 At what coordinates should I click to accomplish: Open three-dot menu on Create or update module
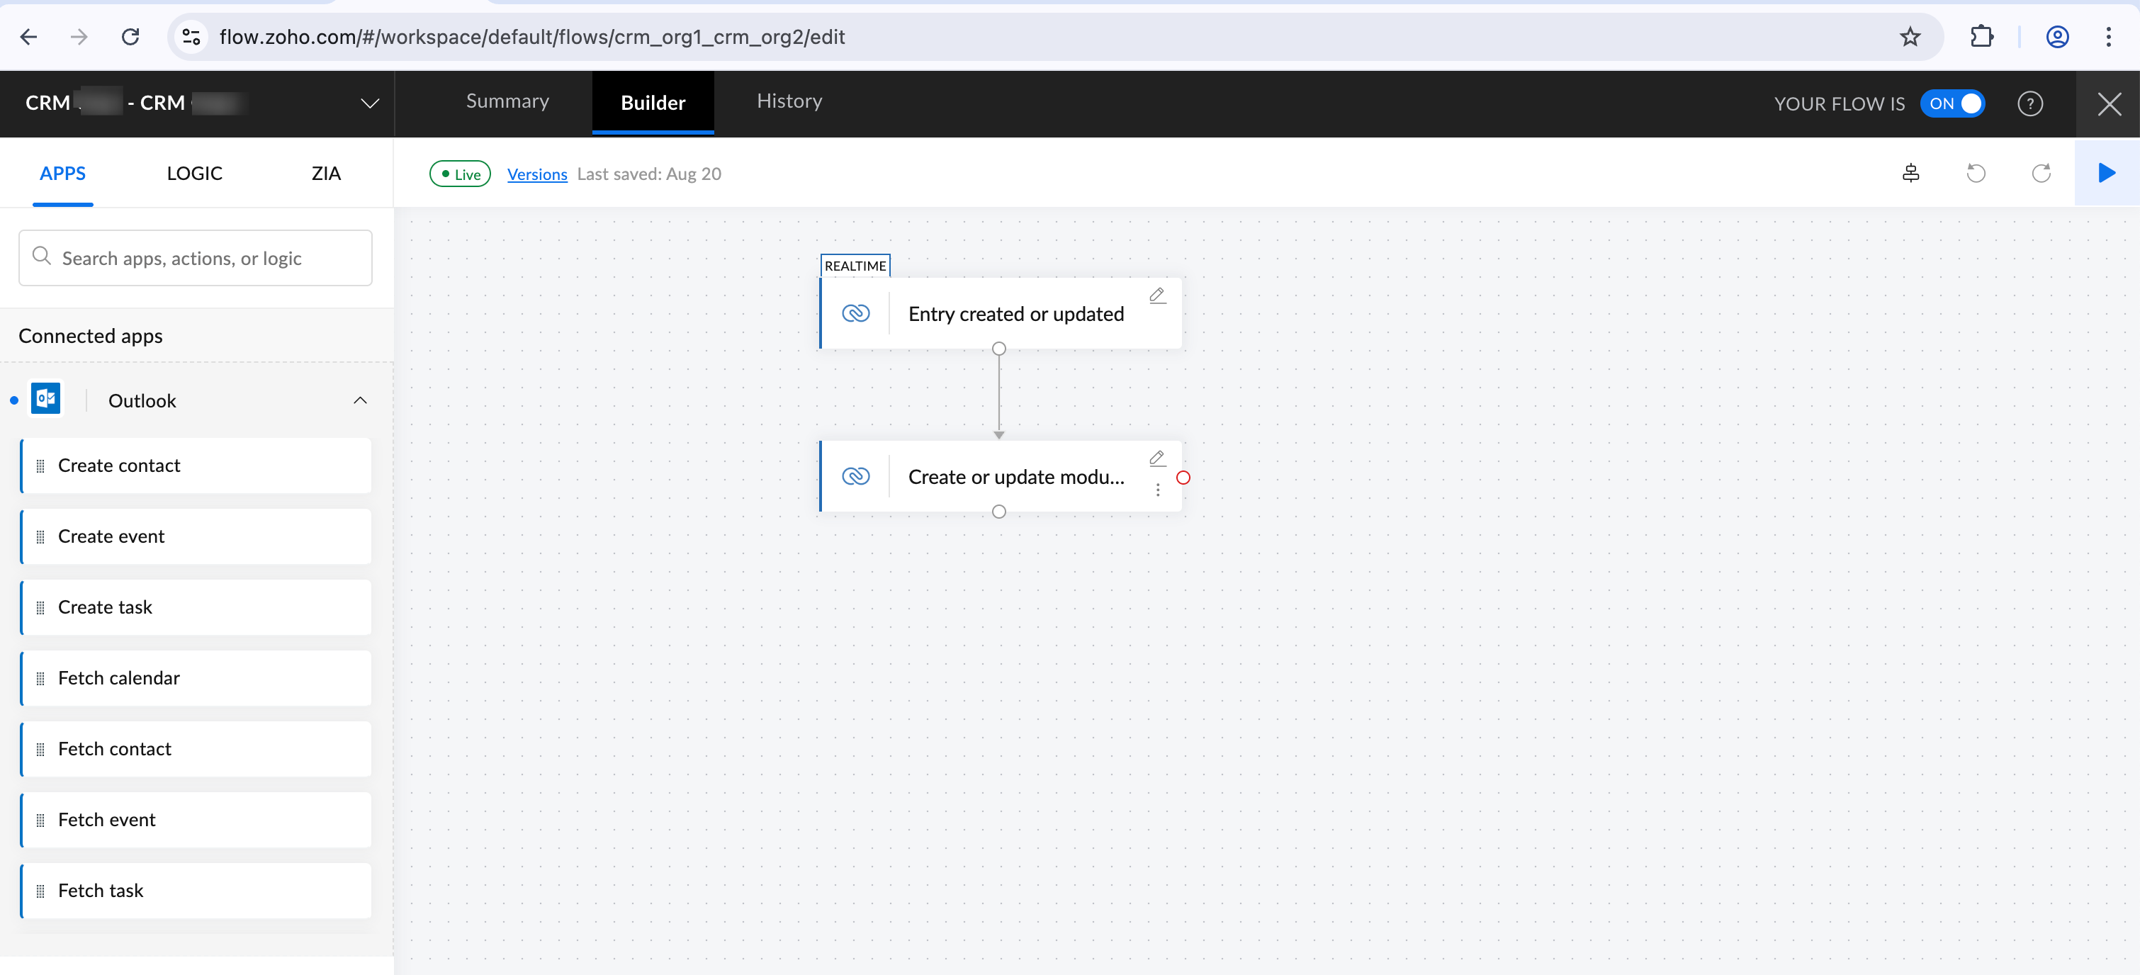click(x=1157, y=491)
